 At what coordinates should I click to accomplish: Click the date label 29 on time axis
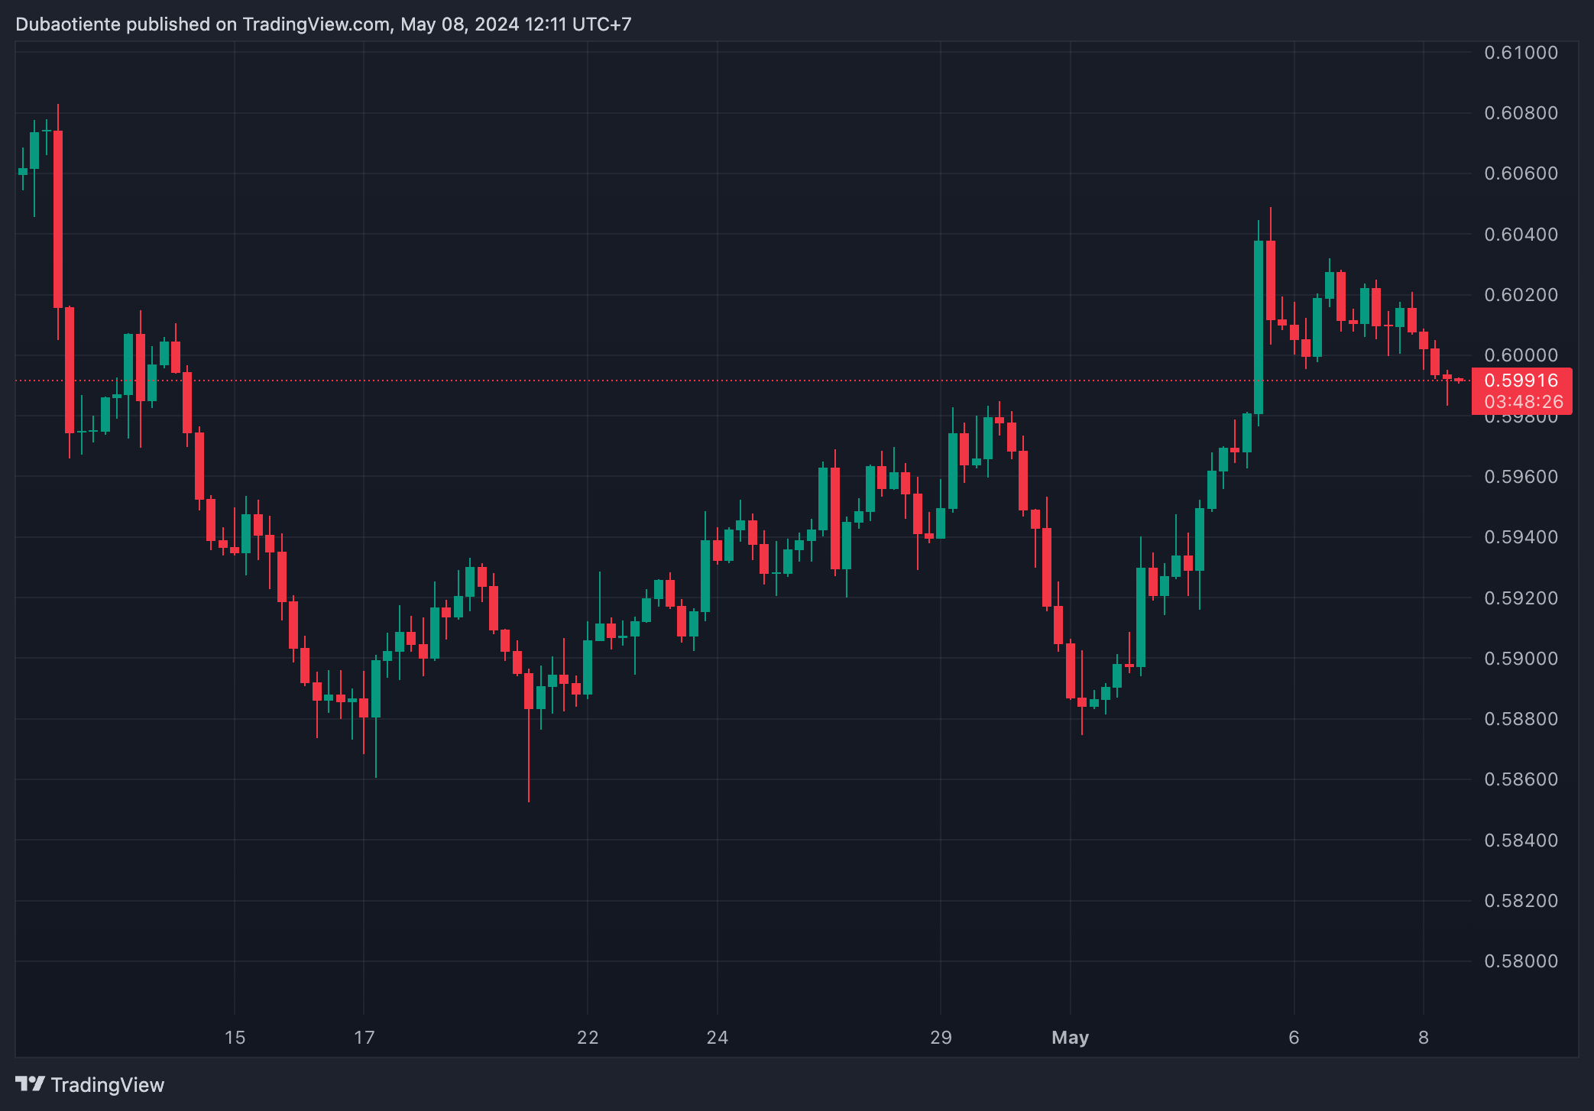coord(941,1038)
